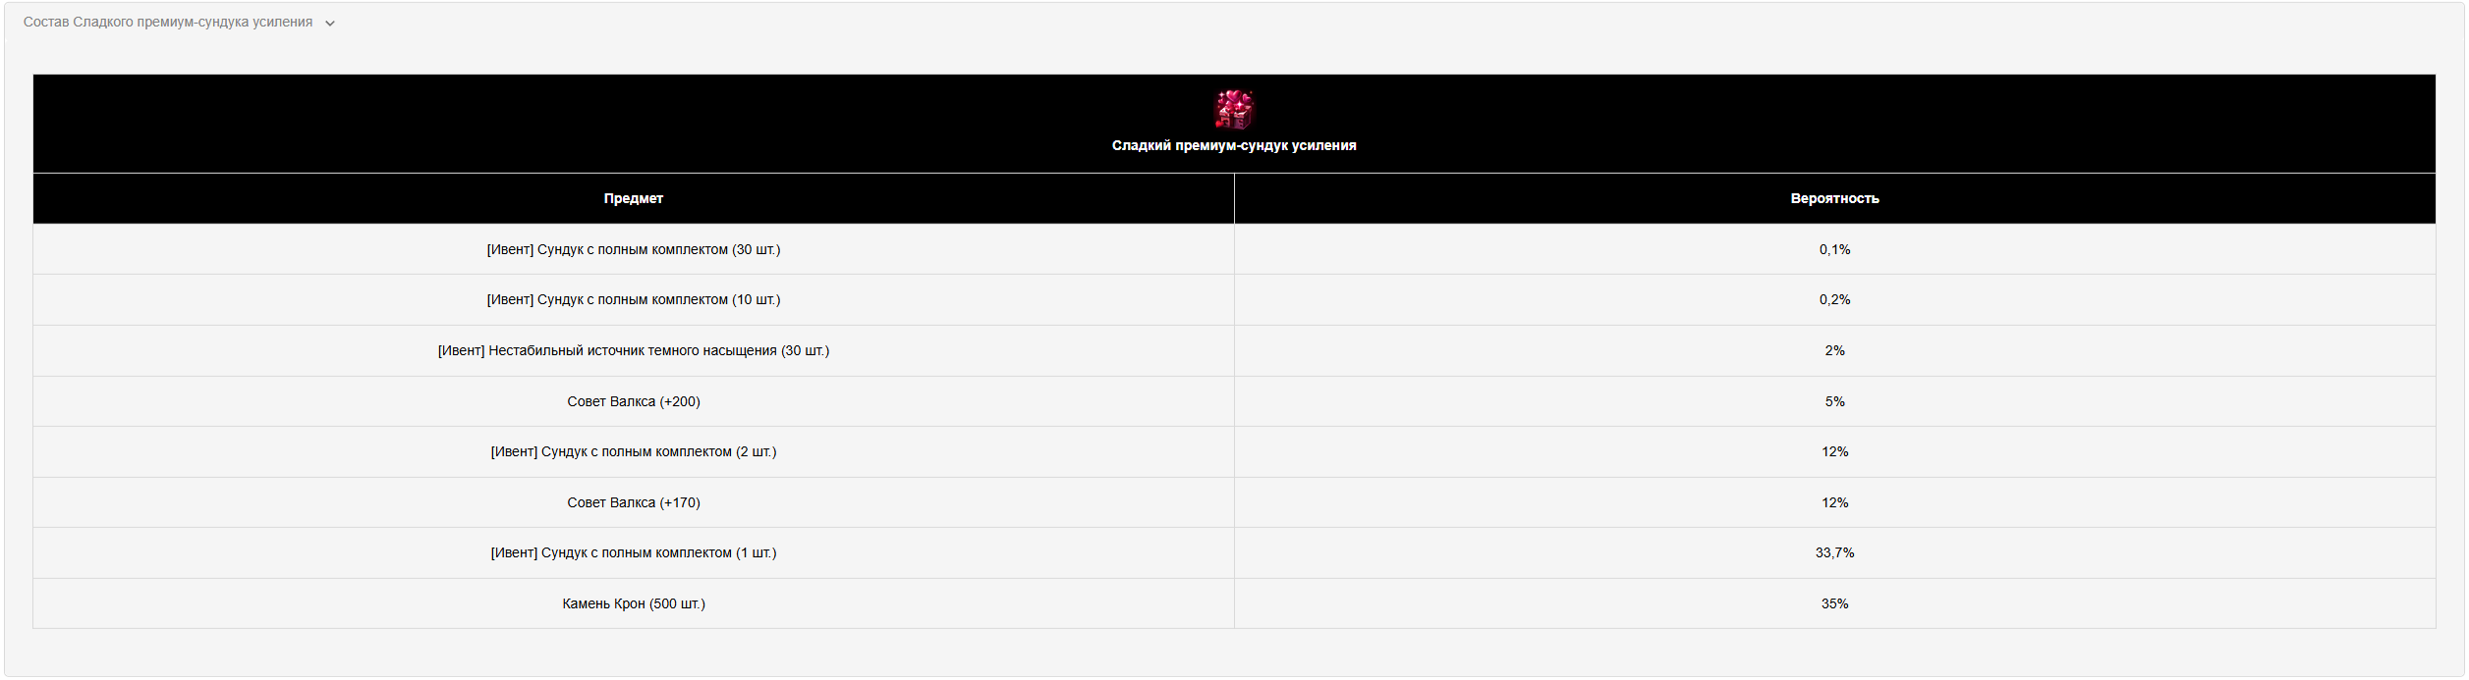The height and width of the screenshot is (680, 2469).
Task: Click the 5% probability value
Action: point(1834,401)
